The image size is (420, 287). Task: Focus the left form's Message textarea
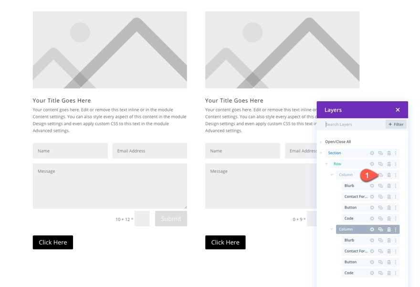pos(110,186)
